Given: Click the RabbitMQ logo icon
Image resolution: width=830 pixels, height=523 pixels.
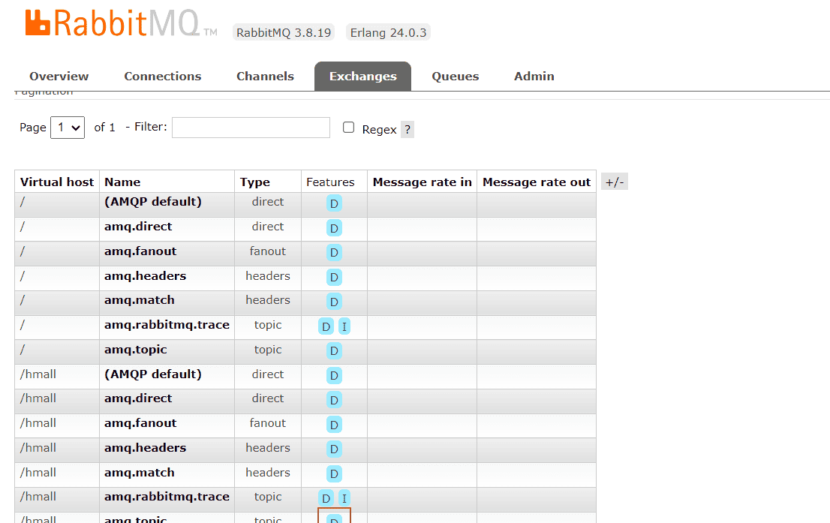Looking at the screenshot, I should 38,23.
